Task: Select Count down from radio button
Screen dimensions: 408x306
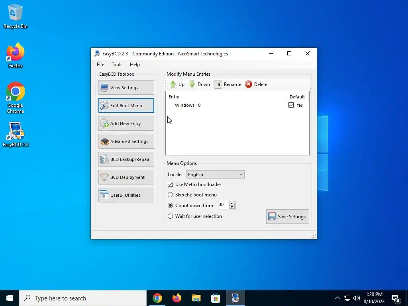Action: point(170,205)
